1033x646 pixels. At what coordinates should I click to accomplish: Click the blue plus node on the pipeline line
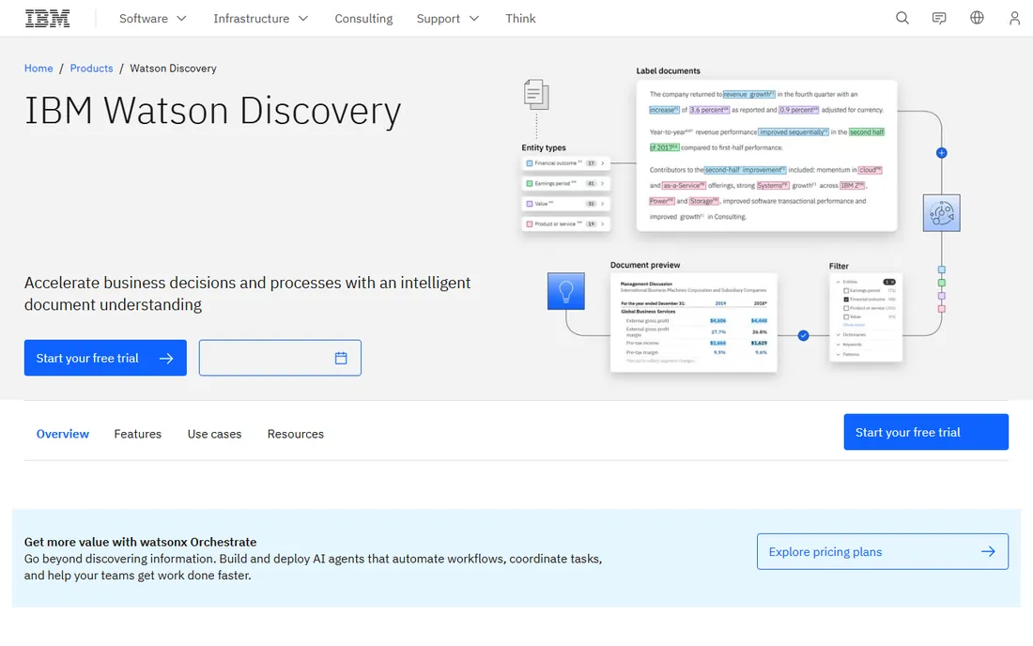coord(941,153)
